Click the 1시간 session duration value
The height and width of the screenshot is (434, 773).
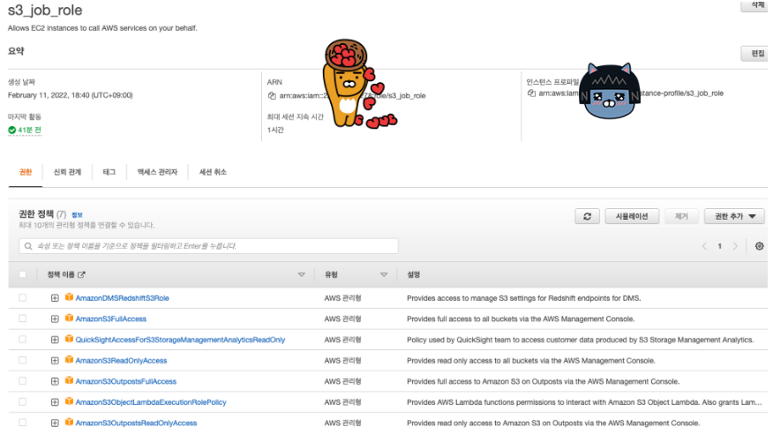[275, 130]
